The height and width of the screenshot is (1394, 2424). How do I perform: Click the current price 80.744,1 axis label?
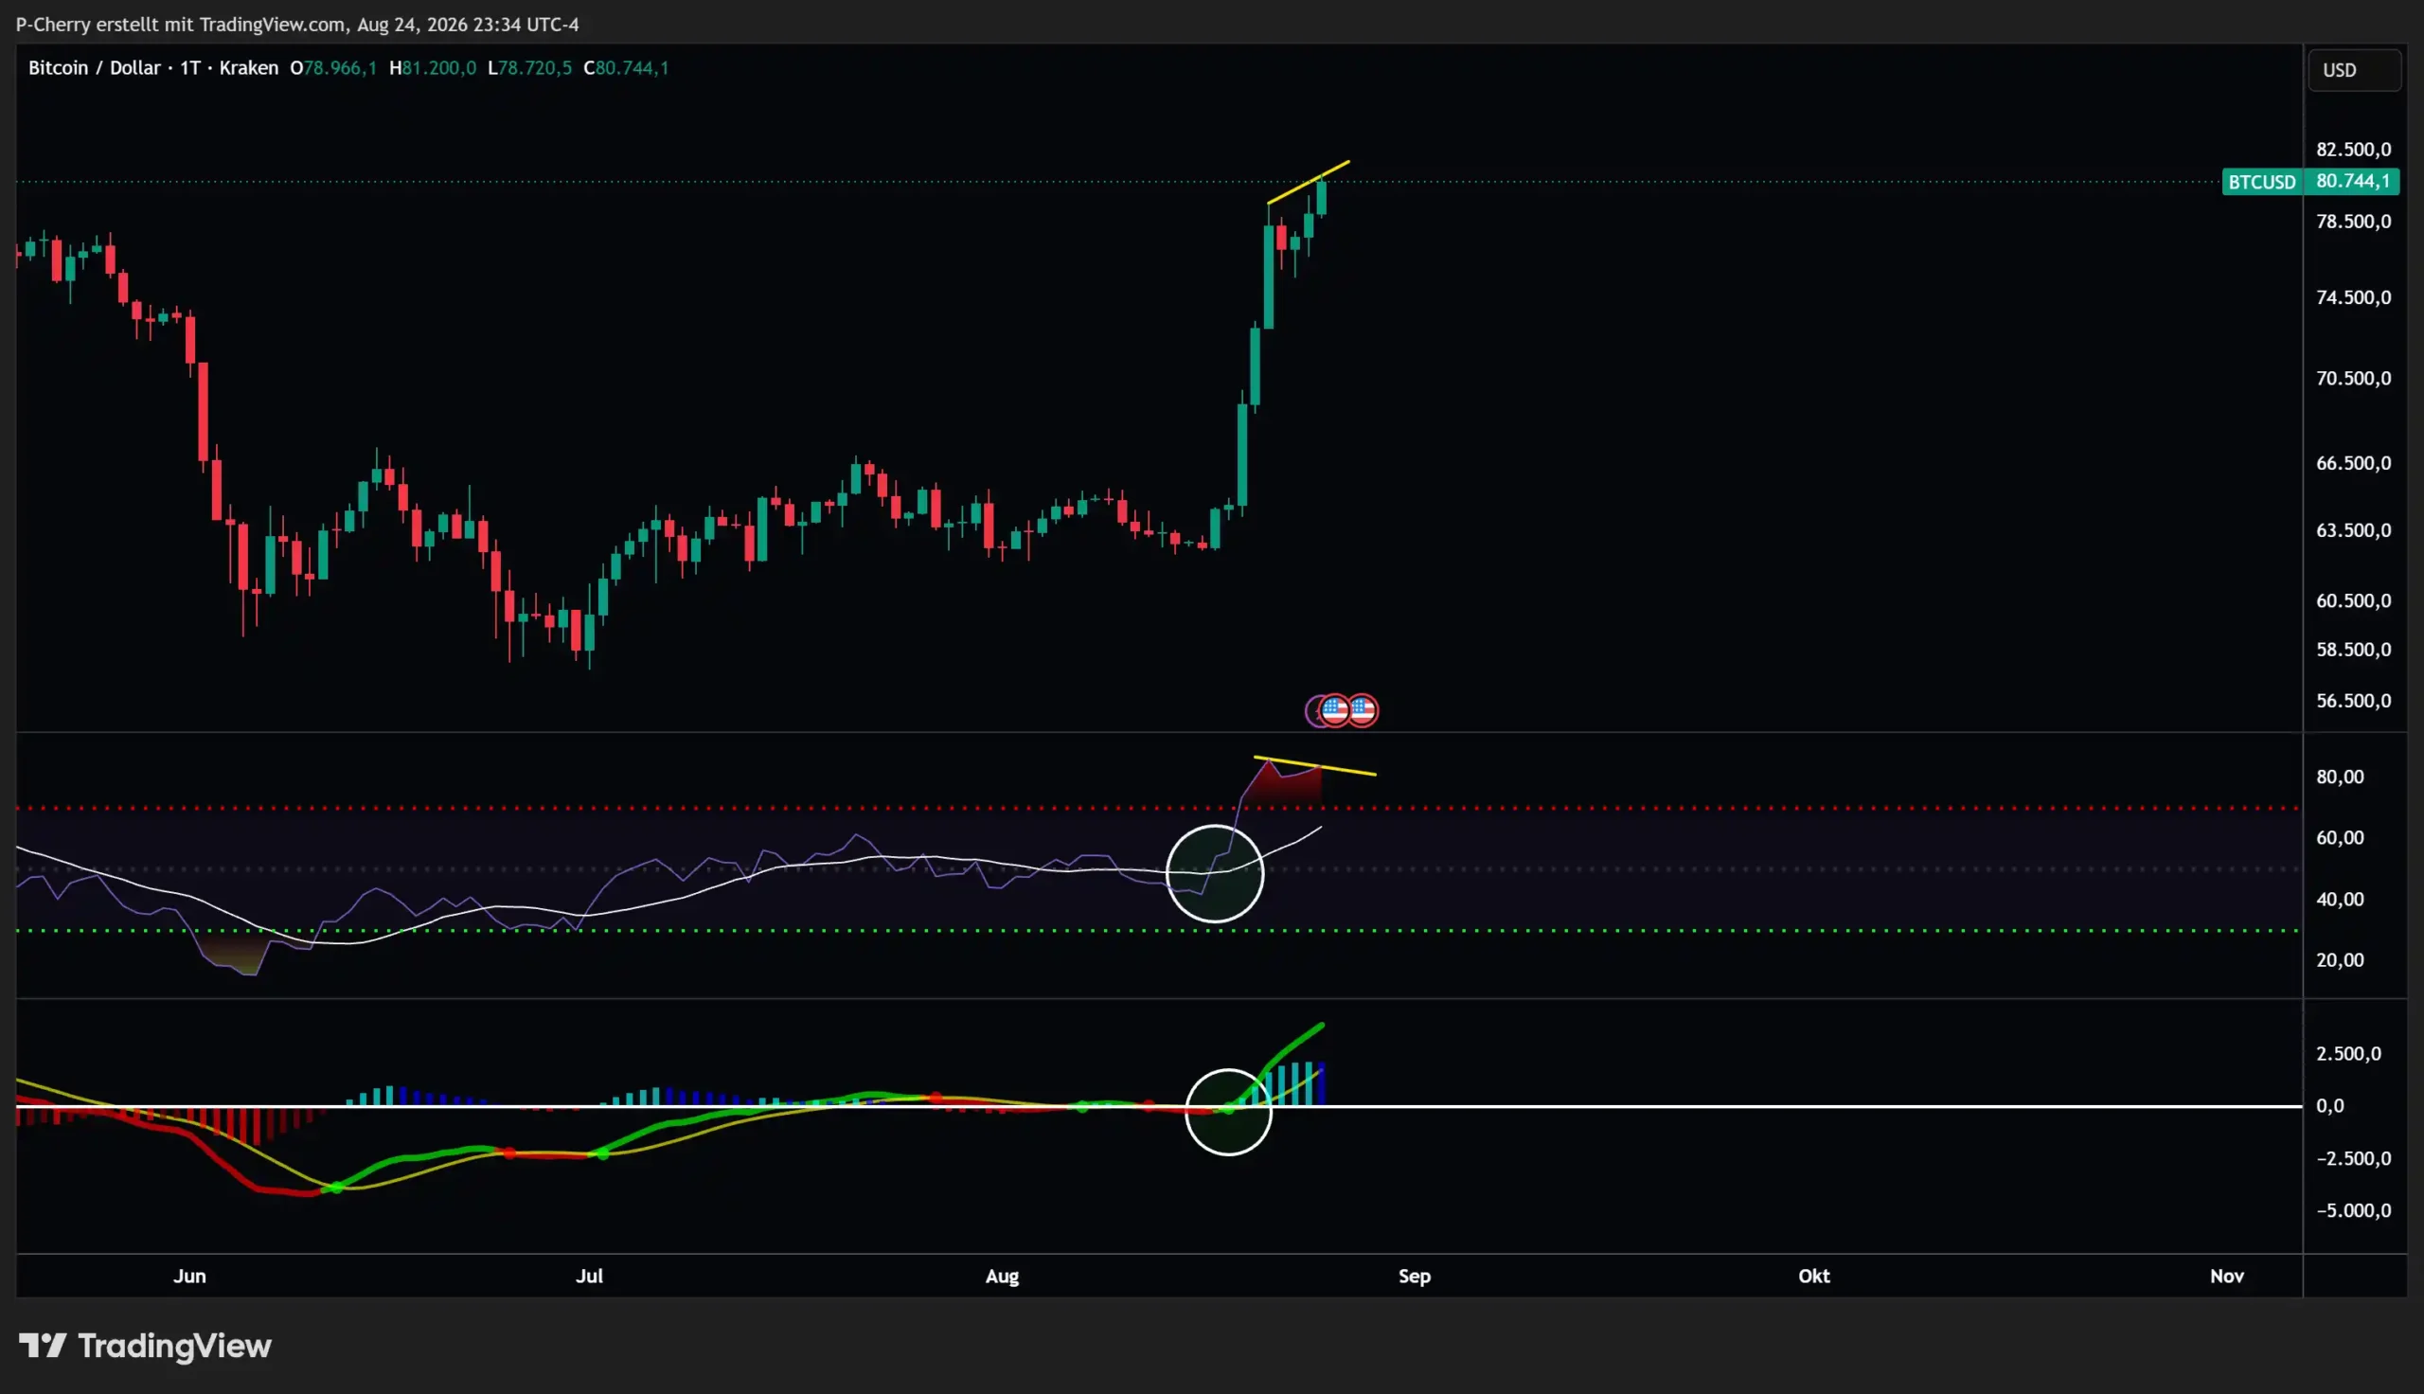tap(2352, 181)
